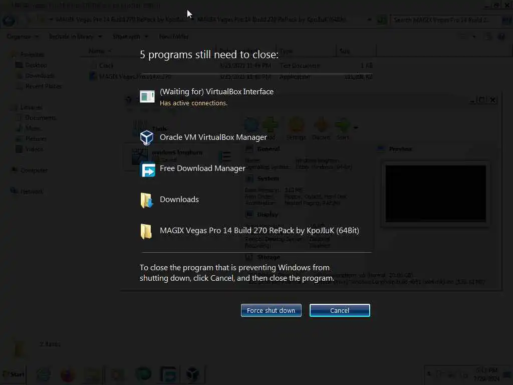The height and width of the screenshot is (385, 513).
Task: Open Internet Explorer from the taskbar
Action: pyautogui.click(x=44, y=374)
